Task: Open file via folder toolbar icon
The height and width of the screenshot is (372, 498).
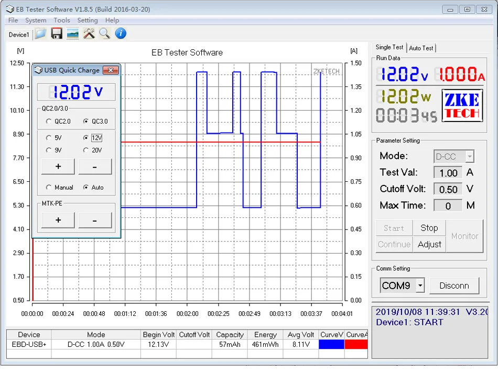Action: pyautogui.click(x=41, y=34)
